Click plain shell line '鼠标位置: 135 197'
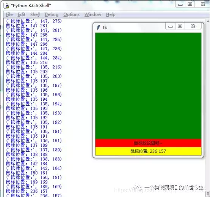The image size is (210, 197). pyautogui.click(x=27, y=81)
